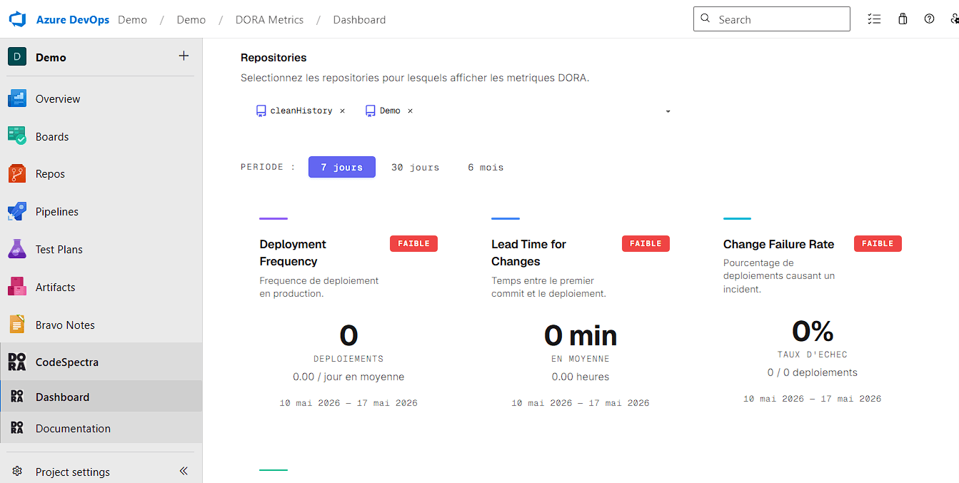Click the '0 min' value

point(581,335)
